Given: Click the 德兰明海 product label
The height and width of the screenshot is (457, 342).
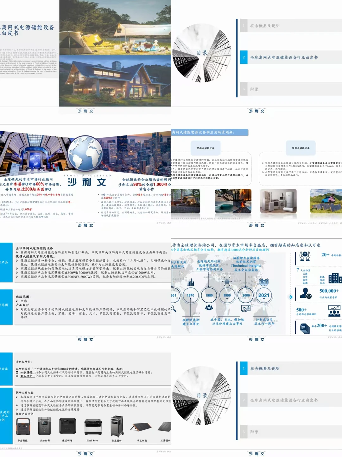Looking at the screenshot, I should point(67,441).
